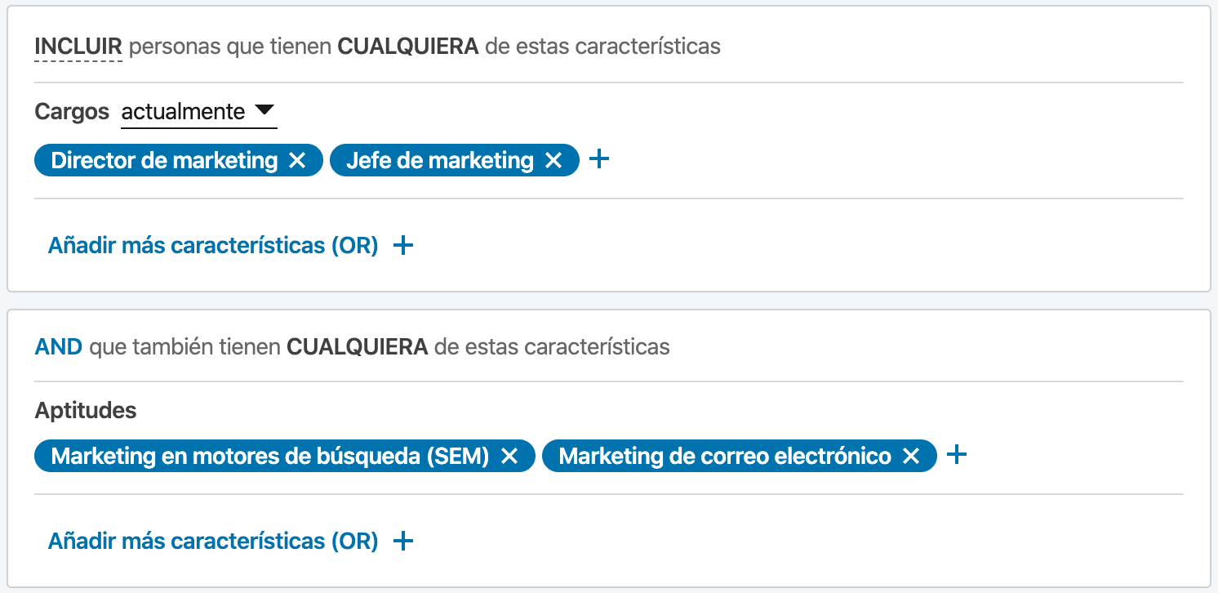1218x593 pixels.
Task: Click the + beside the first "Añadir más características"
Action: point(402,244)
